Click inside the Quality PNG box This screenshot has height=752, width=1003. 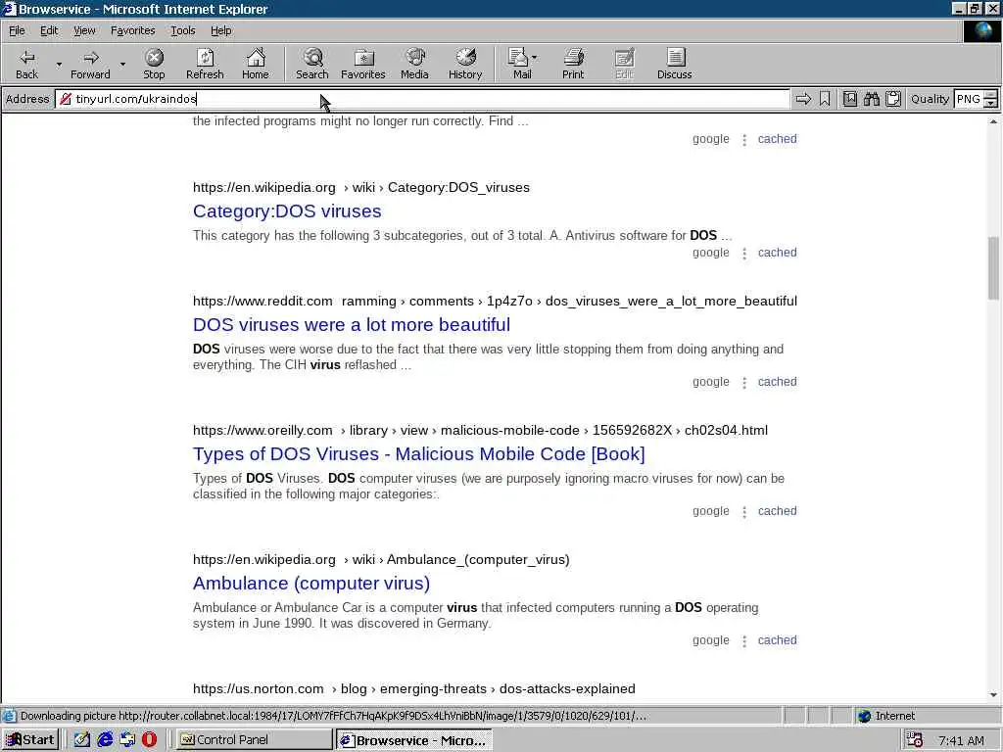tap(968, 99)
